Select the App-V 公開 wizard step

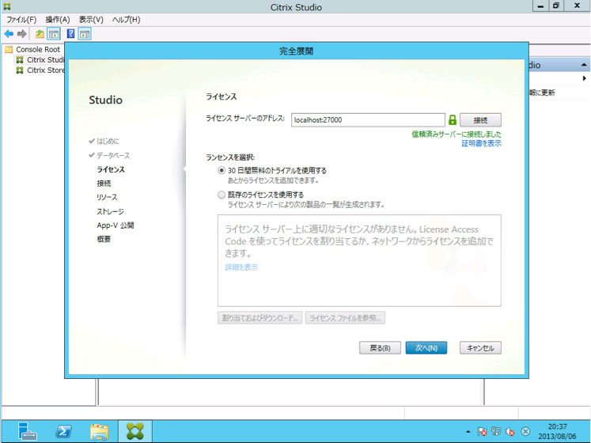point(116,225)
